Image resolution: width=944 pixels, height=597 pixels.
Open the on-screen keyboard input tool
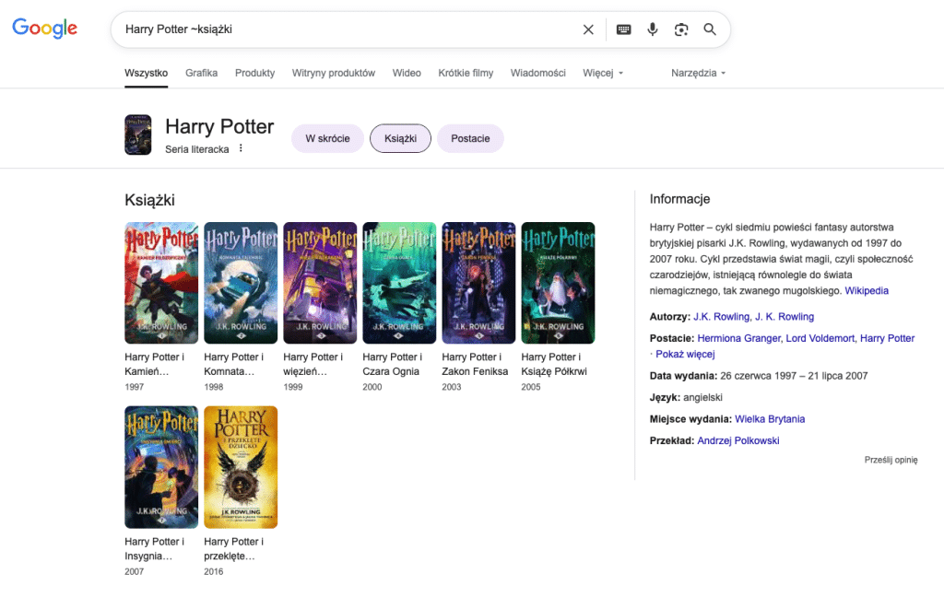624,29
